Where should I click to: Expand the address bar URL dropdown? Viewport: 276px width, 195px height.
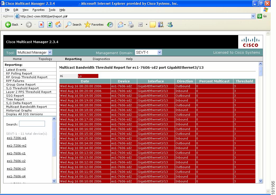(x=253, y=16)
